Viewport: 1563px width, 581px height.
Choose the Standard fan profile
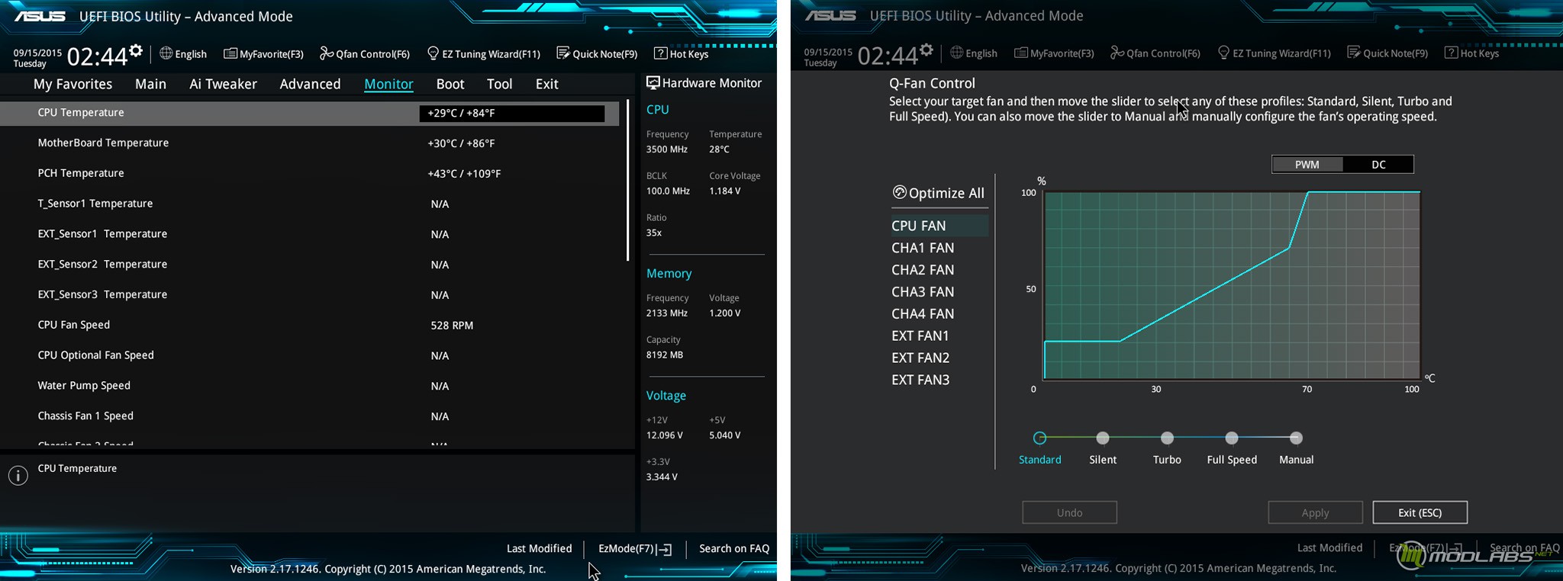click(x=1039, y=438)
